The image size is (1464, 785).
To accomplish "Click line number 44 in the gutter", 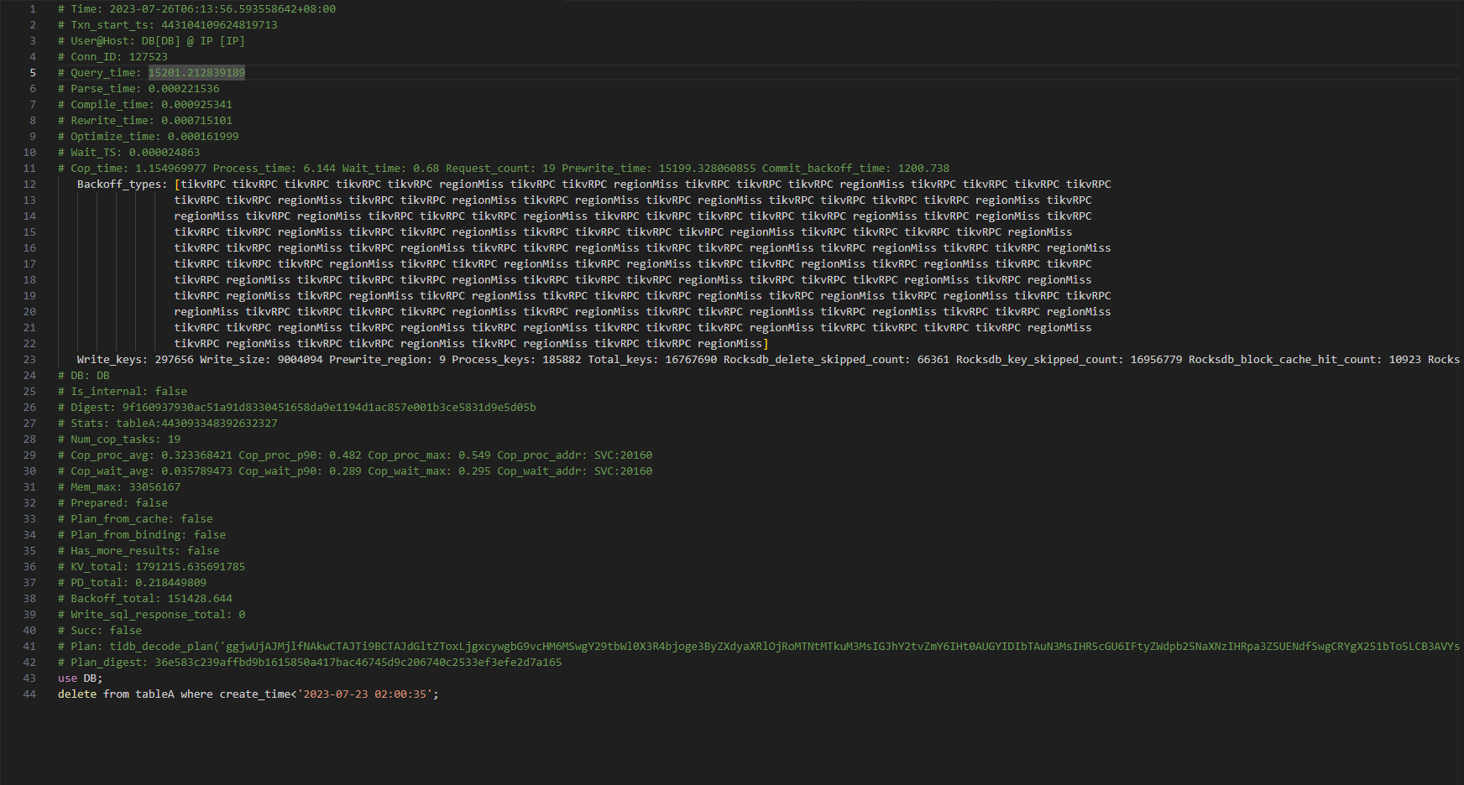I will 29,694.
